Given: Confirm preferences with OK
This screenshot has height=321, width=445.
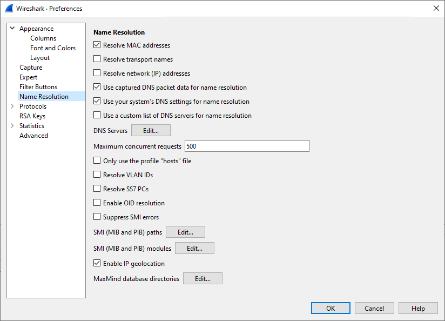Looking at the screenshot, I should 331,307.
